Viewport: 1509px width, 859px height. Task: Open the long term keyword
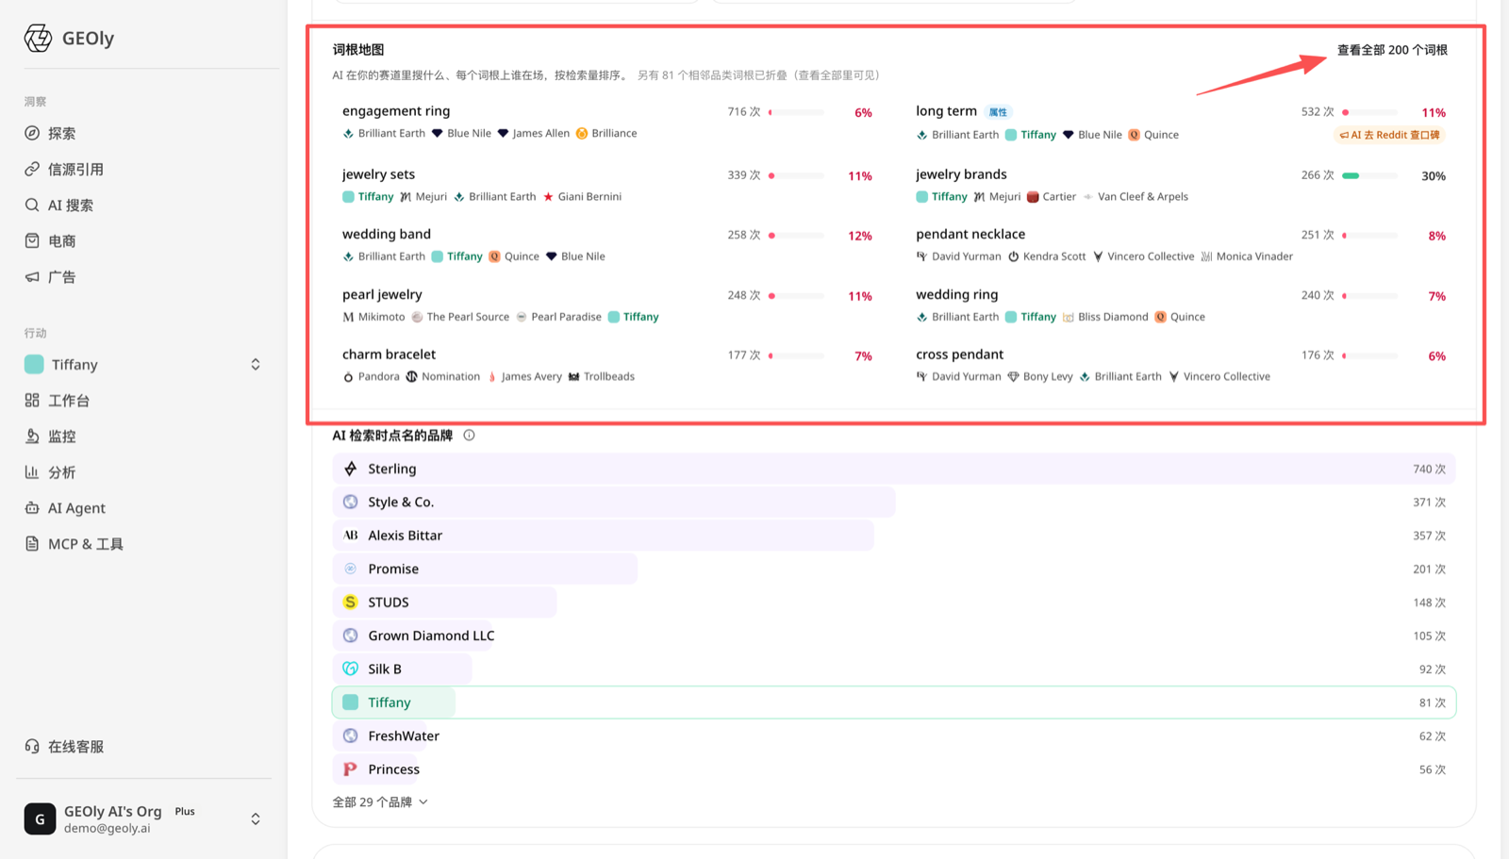click(946, 111)
